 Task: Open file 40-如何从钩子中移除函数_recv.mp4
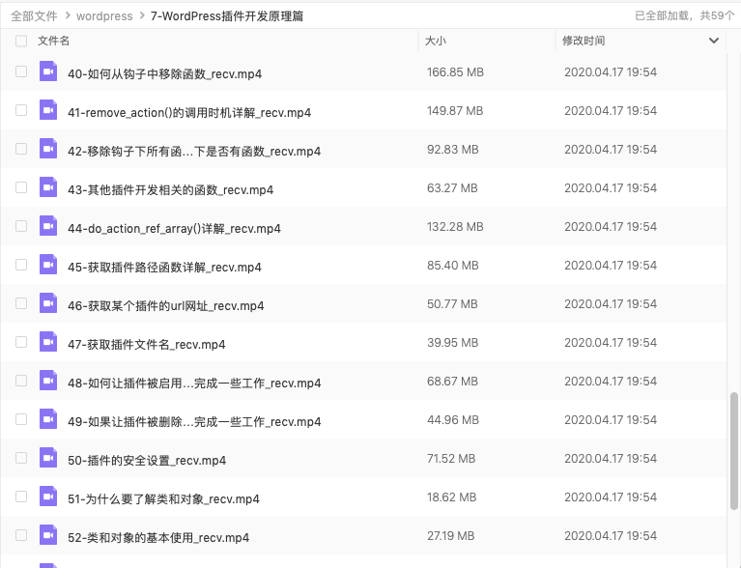click(x=164, y=73)
